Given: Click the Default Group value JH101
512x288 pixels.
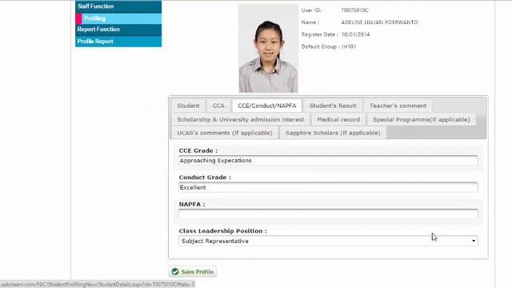Looking at the screenshot, I should (349, 46).
